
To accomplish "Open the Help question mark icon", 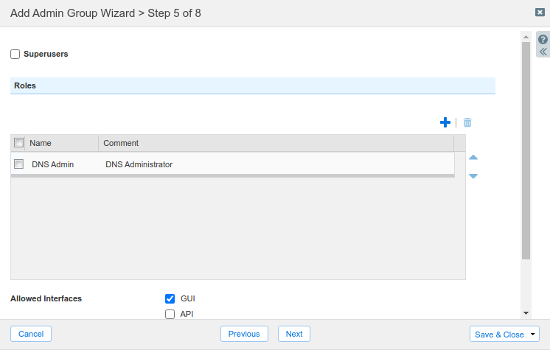I will [x=543, y=40].
